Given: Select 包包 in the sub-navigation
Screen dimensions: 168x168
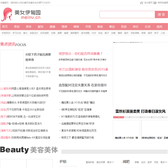Looking at the screenshot, I should pyautogui.click(x=100, y=33).
